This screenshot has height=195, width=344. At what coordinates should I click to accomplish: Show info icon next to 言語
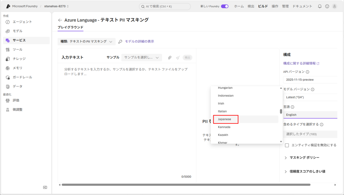[x=292, y=107]
